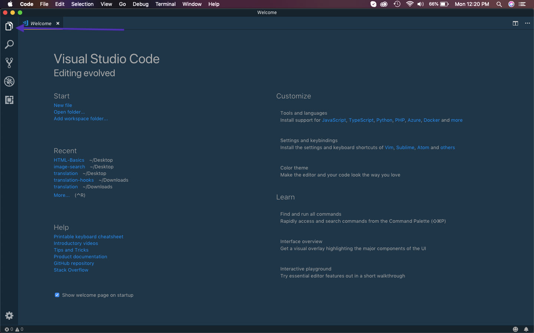Image resolution: width=534 pixels, height=333 pixels.
Task: Install Atom keybindings link
Action: coord(423,148)
